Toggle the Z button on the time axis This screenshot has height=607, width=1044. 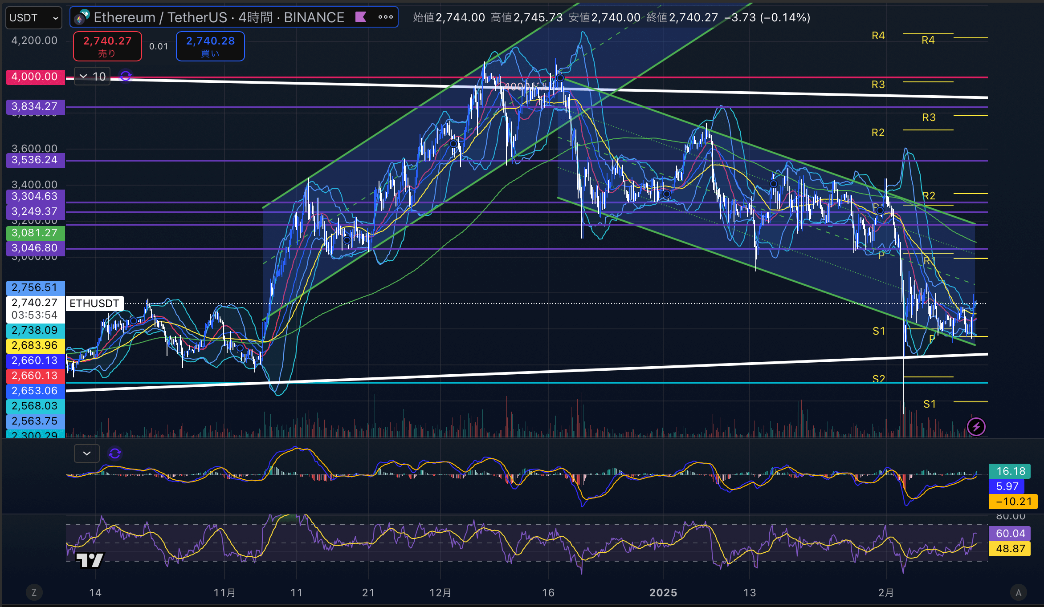34,592
